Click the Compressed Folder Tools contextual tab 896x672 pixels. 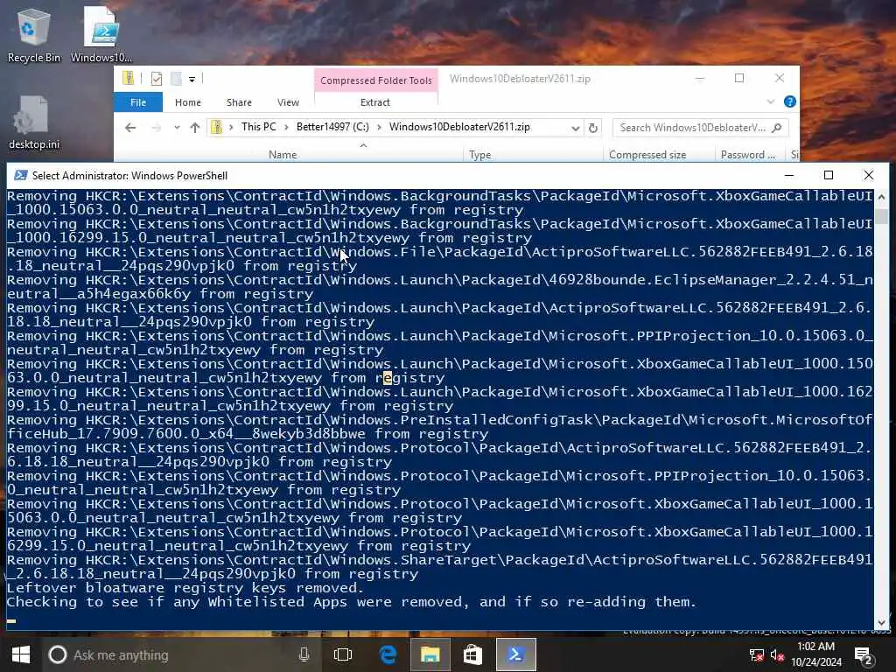[x=376, y=80]
